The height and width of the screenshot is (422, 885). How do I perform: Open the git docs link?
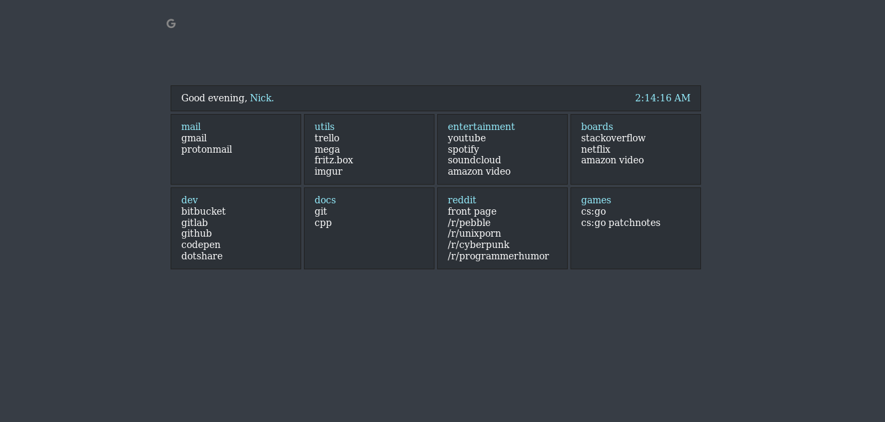(x=321, y=211)
